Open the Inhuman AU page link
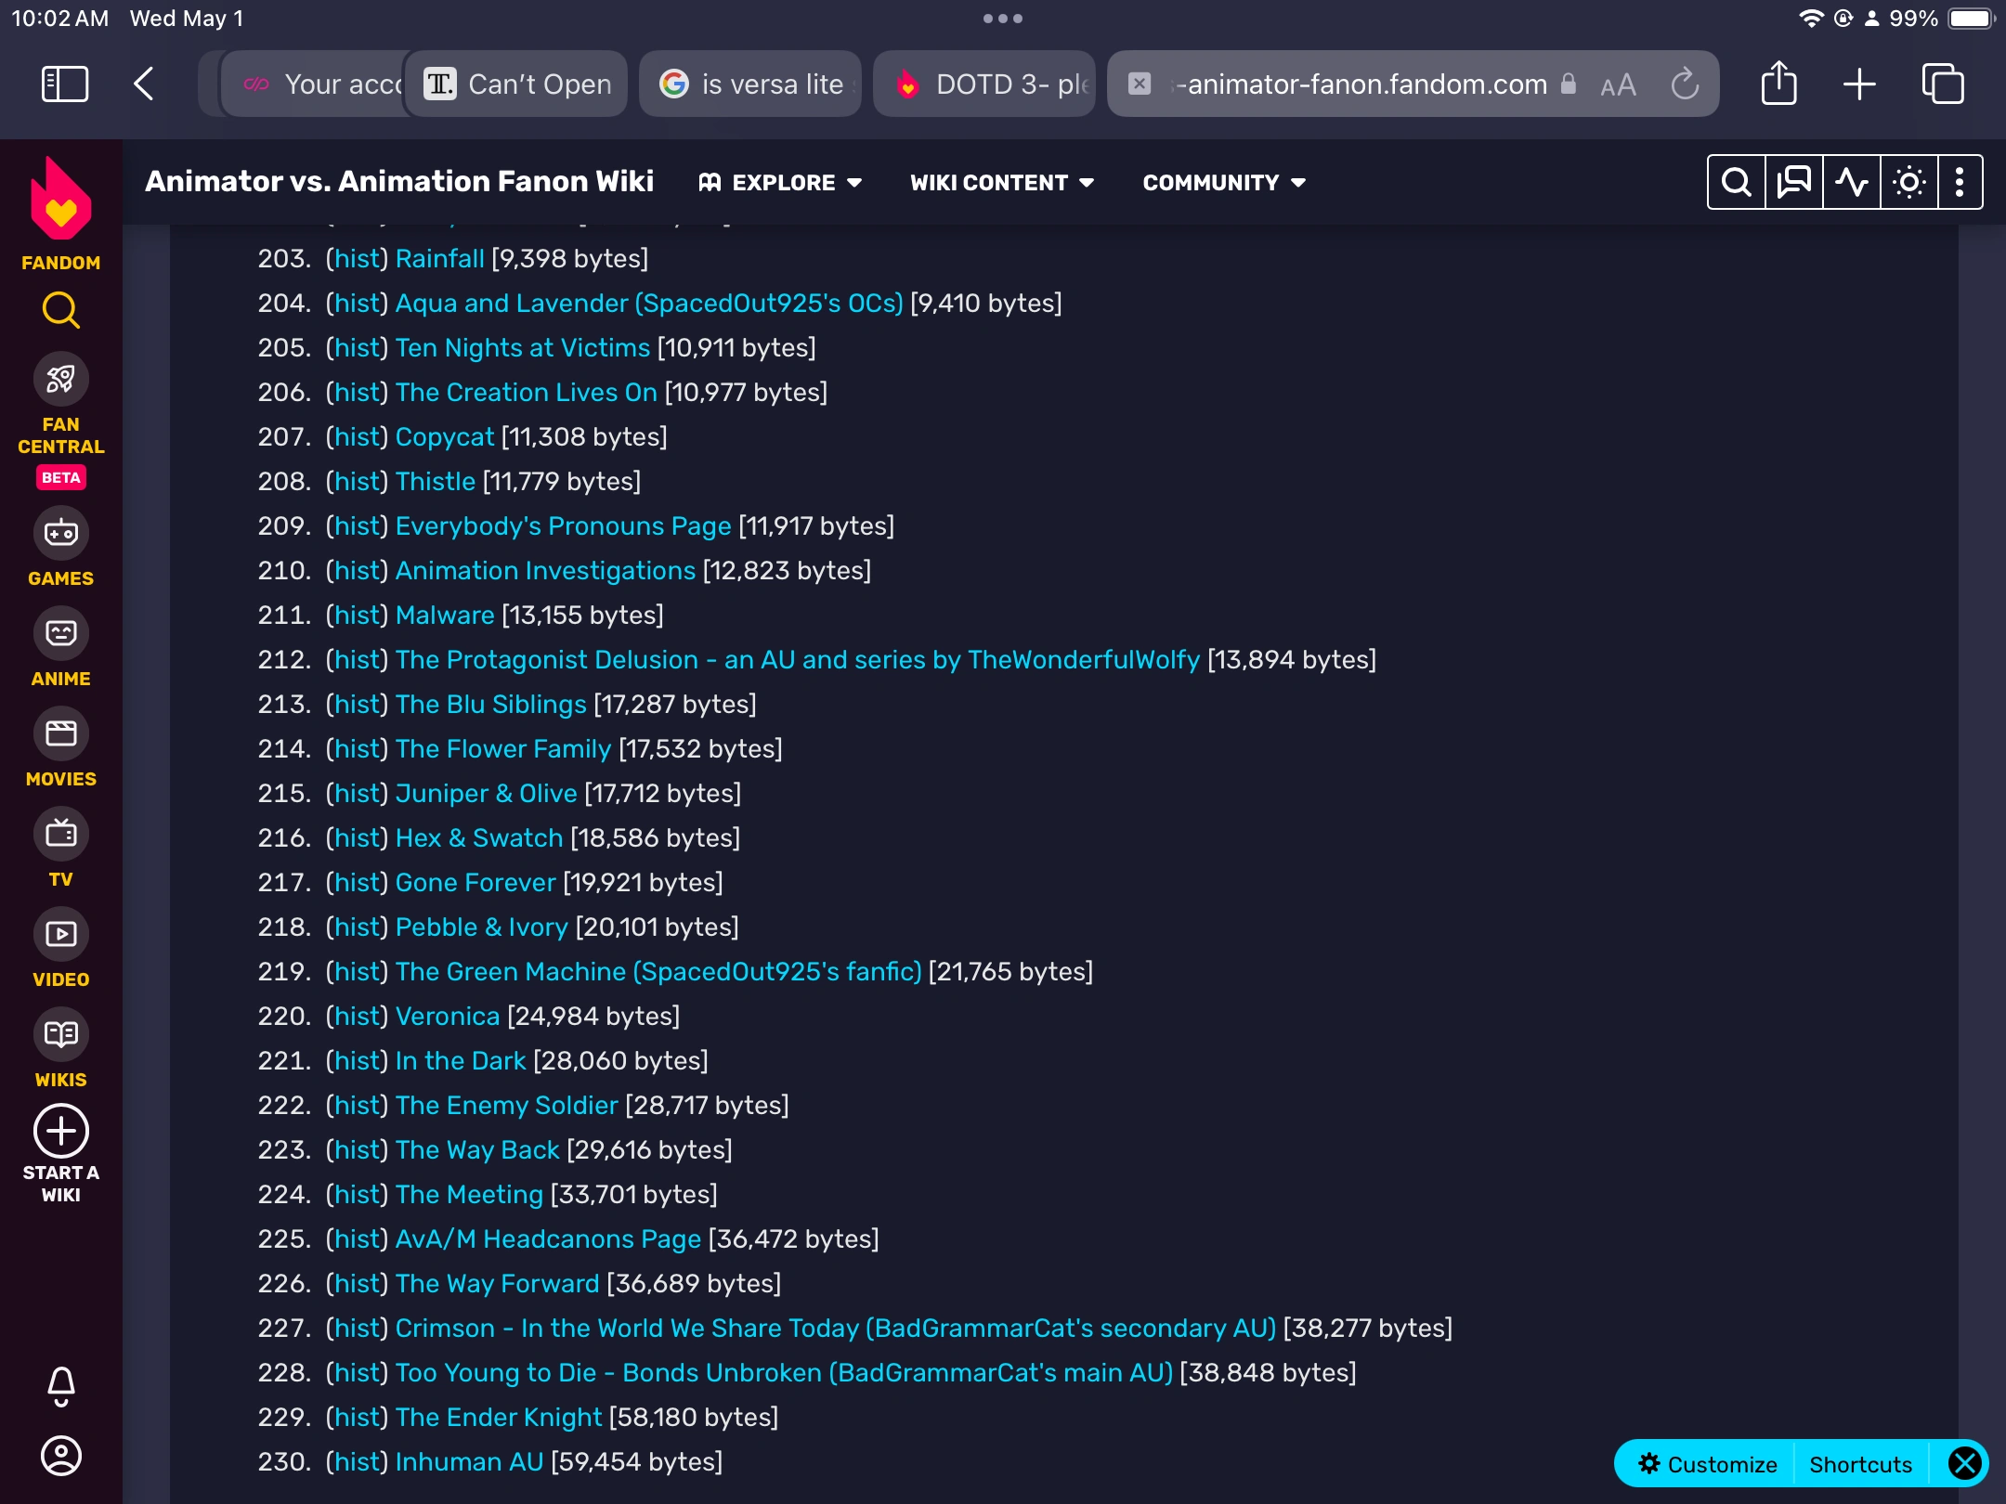 [469, 1461]
